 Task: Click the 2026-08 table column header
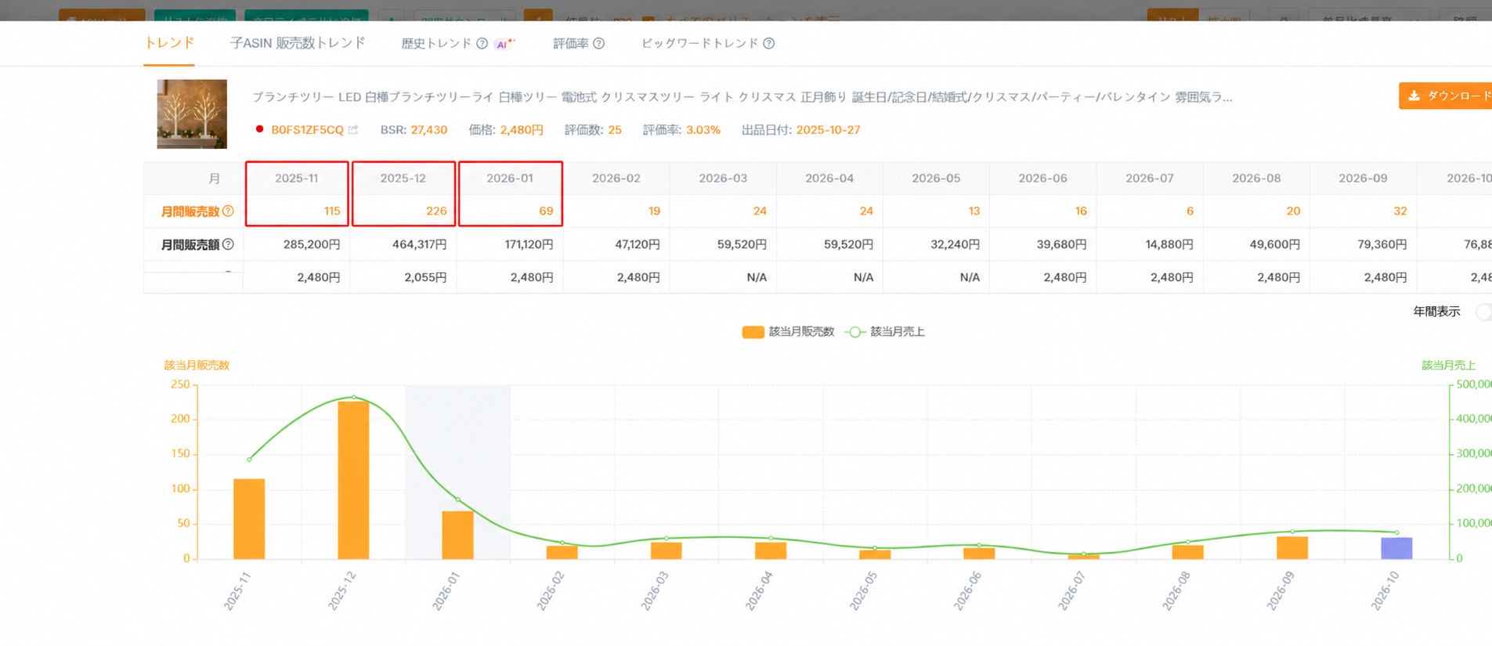pyautogui.click(x=1256, y=179)
